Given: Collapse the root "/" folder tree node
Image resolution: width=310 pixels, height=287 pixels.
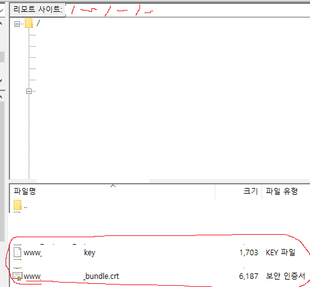Looking at the screenshot, I should click(x=17, y=24).
